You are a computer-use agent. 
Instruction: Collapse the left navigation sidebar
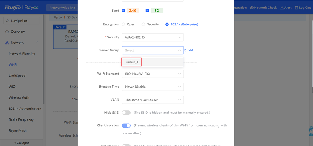pos(22,142)
